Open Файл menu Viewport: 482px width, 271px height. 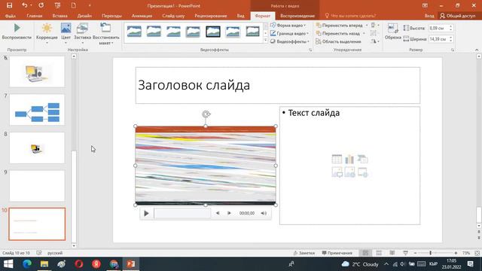click(10, 16)
